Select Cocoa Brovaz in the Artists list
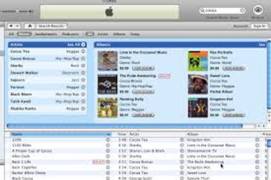Image resolution: width=271 pixels, height=180 pixels. pos(23,59)
